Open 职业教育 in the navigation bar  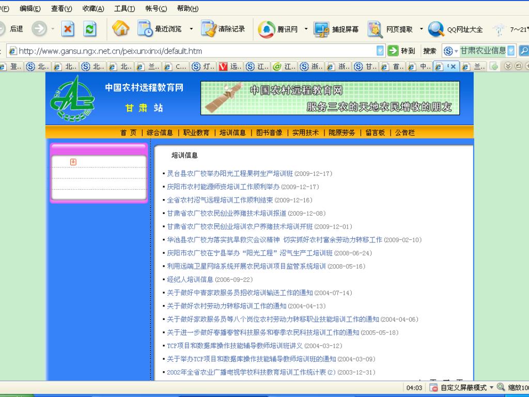click(196, 133)
